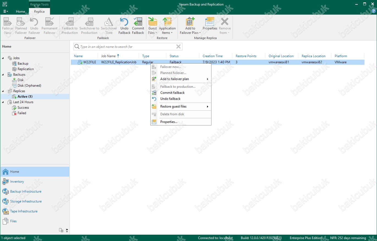The image size is (377, 241).
Task: Open the Backup Infrastructure view
Action: point(26,191)
